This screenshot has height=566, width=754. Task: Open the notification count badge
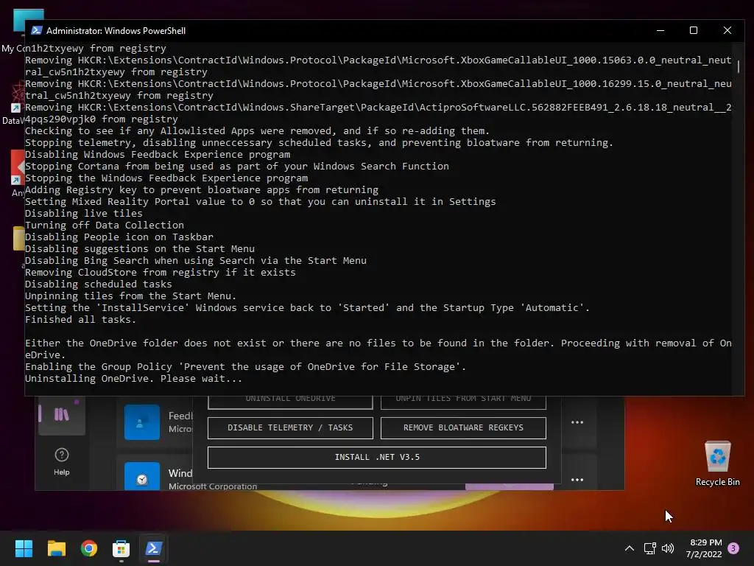click(733, 548)
